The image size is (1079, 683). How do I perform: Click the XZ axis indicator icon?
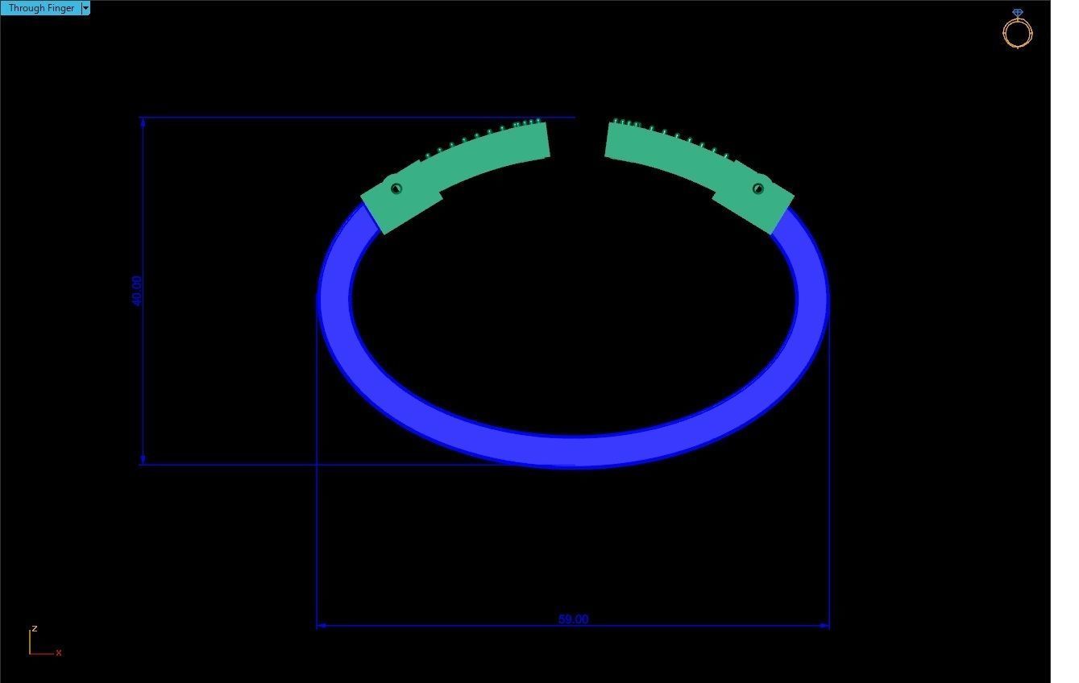click(x=45, y=641)
